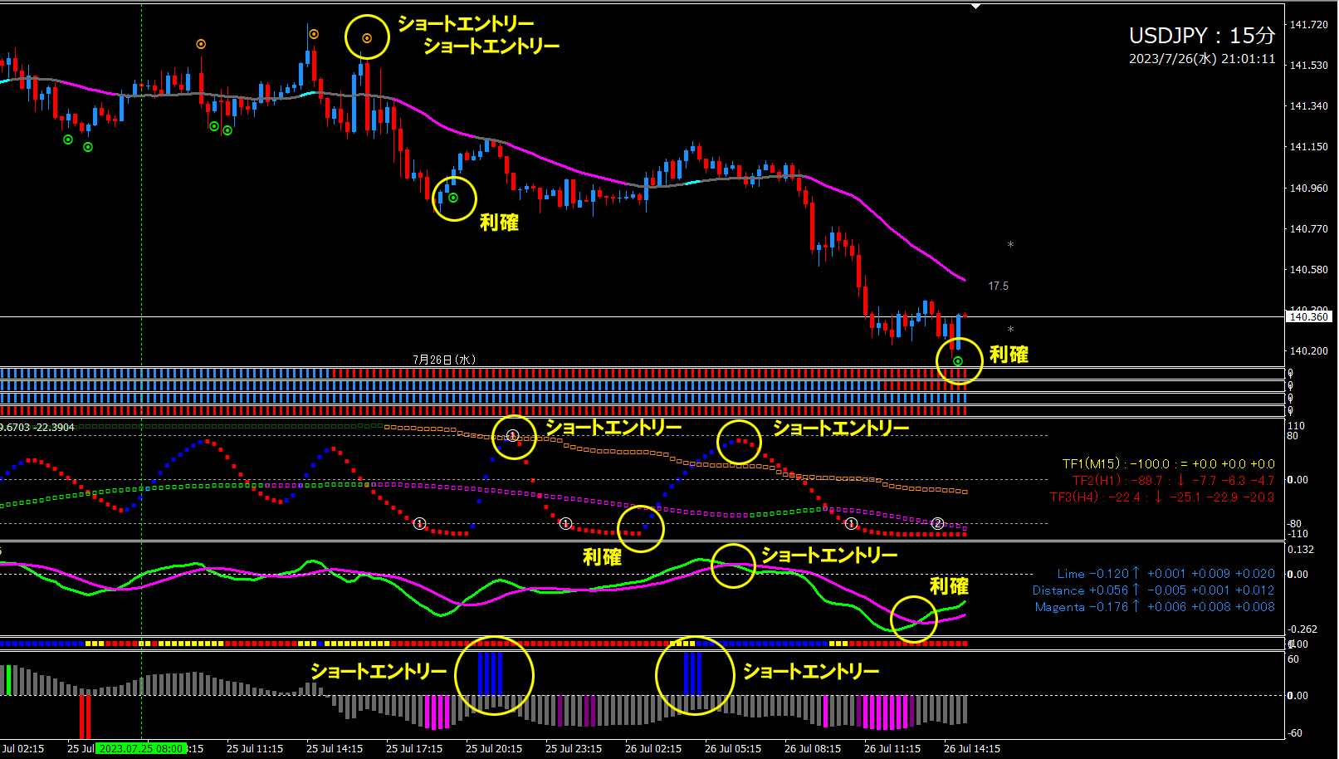Screen dimensions: 1339x759
Task: Click the lower asterisk mark beside the 140.360 line
Action: click(1010, 331)
